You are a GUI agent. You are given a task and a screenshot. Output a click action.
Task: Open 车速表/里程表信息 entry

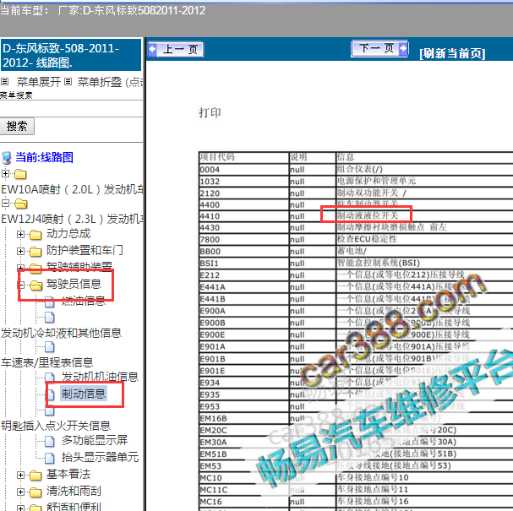(47, 362)
